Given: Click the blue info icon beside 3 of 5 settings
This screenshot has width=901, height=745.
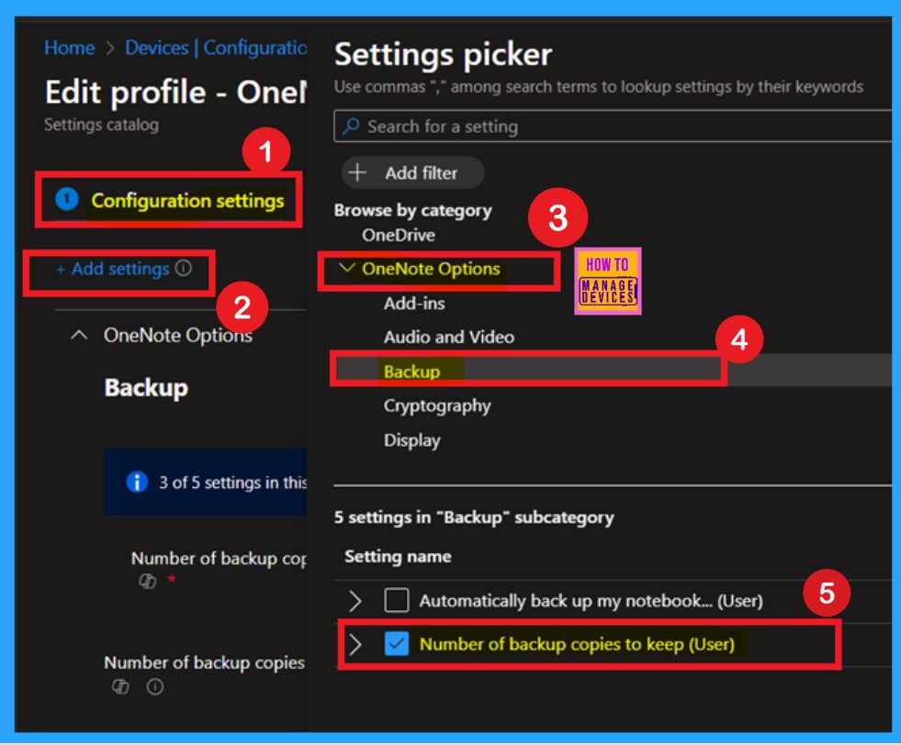Looking at the screenshot, I should coord(137,482).
